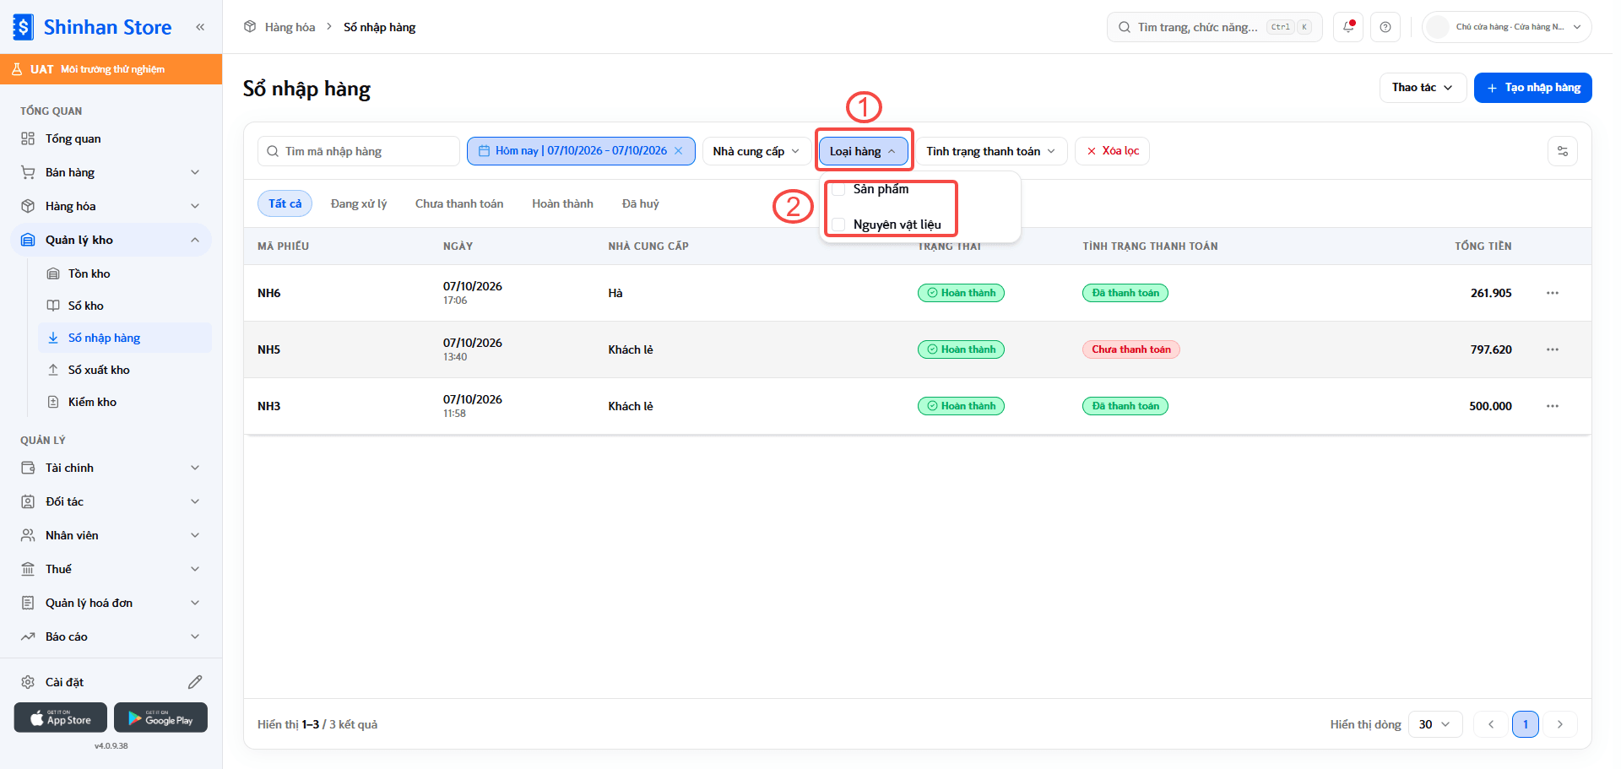The width and height of the screenshot is (1621, 769).
Task: Expand the Tài chính sidebar menu
Action: pyautogui.click(x=111, y=468)
